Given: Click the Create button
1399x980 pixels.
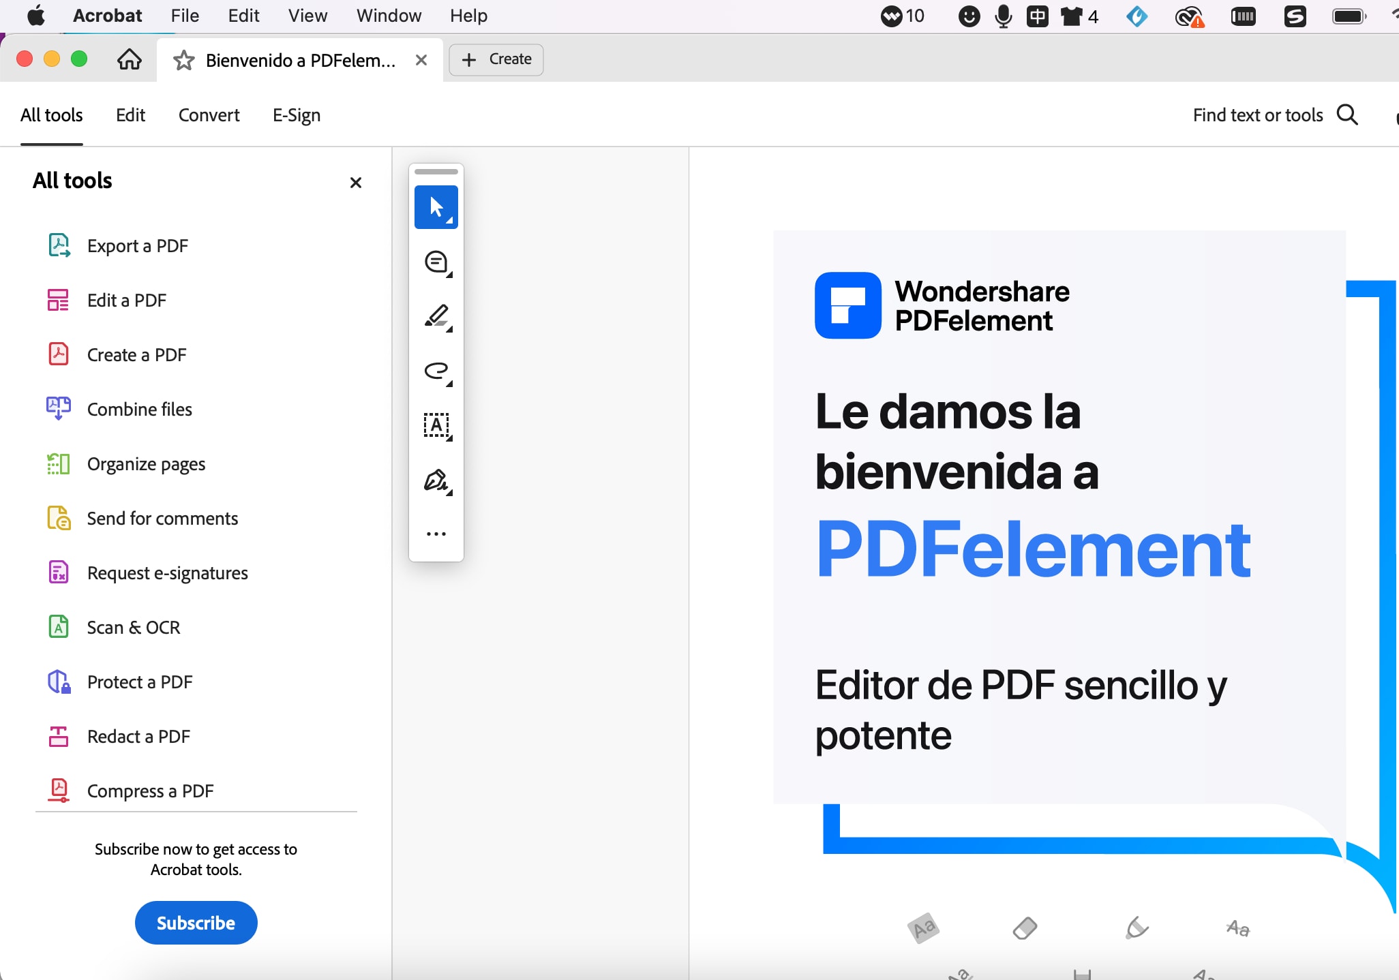Looking at the screenshot, I should (496, 59).
